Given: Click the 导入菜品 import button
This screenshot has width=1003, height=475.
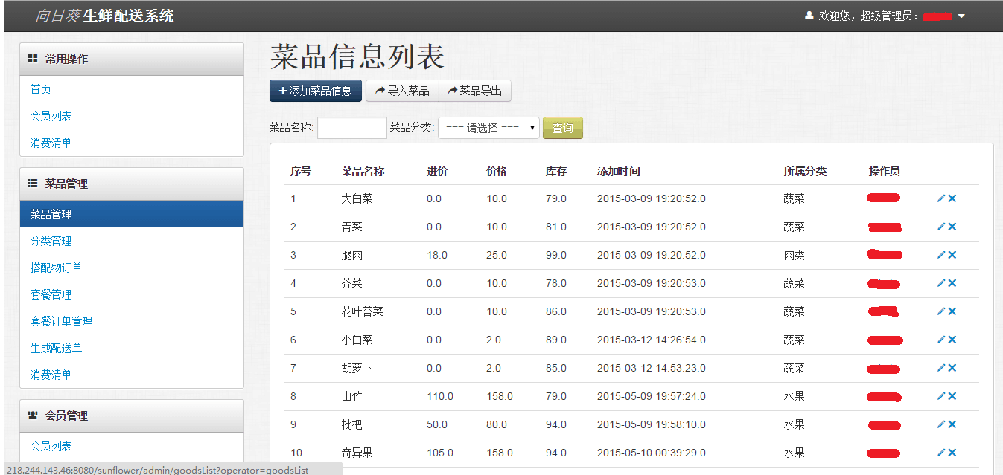Looking at the screenshot, I should click(x=402, y=91).
